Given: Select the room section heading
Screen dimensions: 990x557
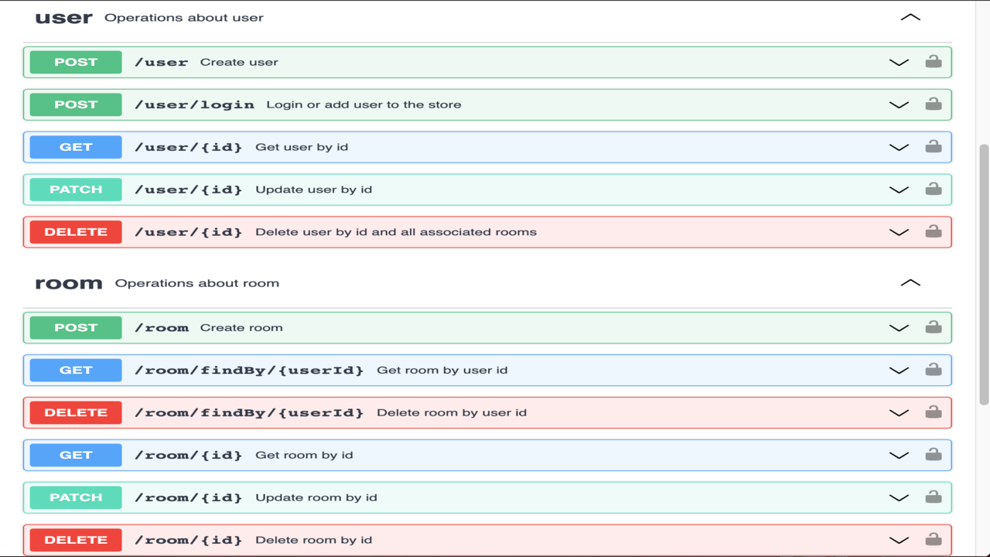Looking at the screenshot, I should click(x=69, y=282).
